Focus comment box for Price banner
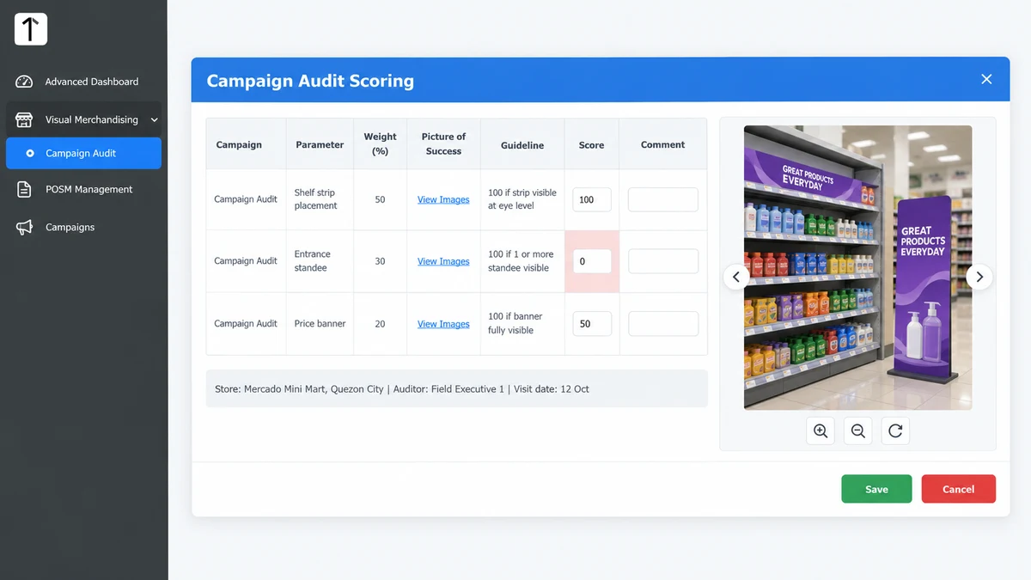Image resolution: width=1031 pixels, height=580 pixels. [x=663, y=324]
